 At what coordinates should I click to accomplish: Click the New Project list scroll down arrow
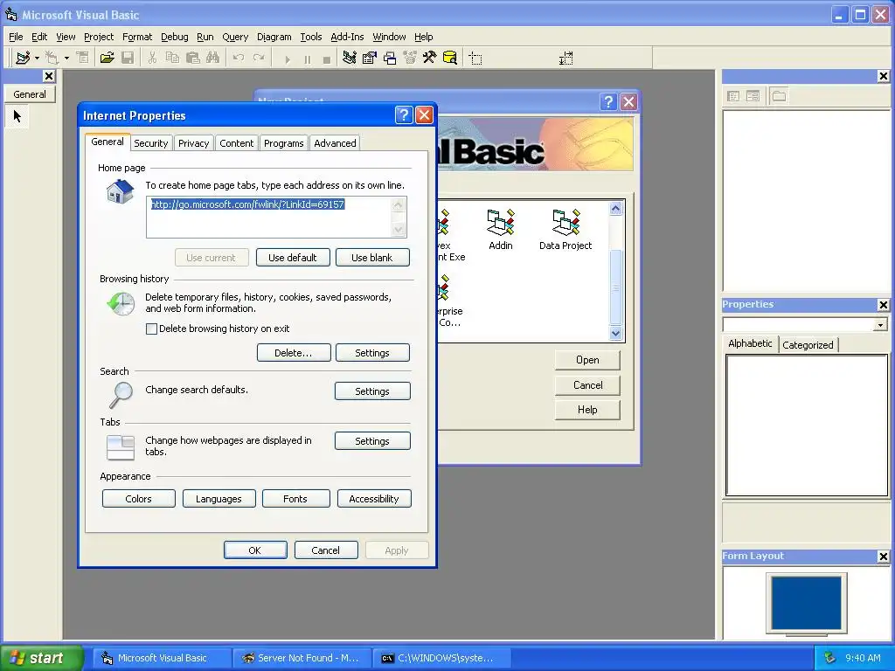[615, 334]
